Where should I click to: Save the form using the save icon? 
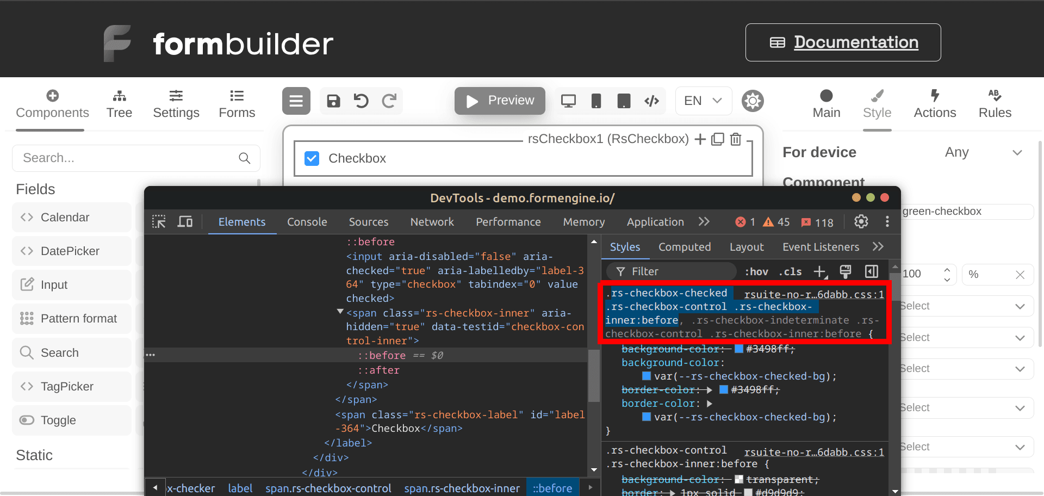333,101
